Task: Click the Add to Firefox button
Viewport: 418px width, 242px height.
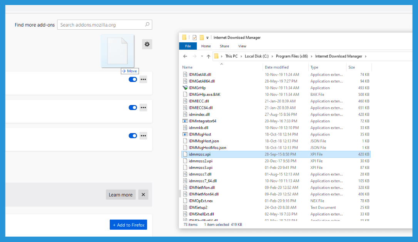Action: tap(129, 225)
